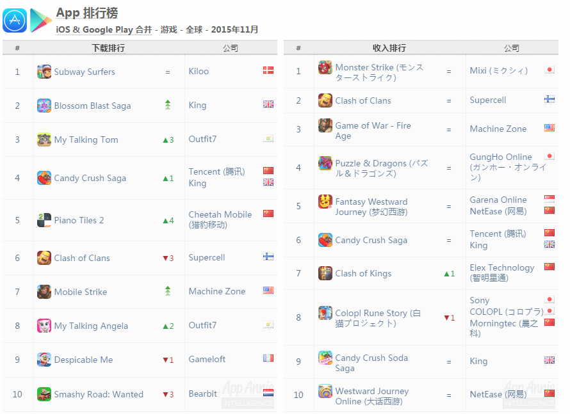Screen dimensions: 570x414
Task: Click the Subway Surfers game icon
Action: point(44,72)
